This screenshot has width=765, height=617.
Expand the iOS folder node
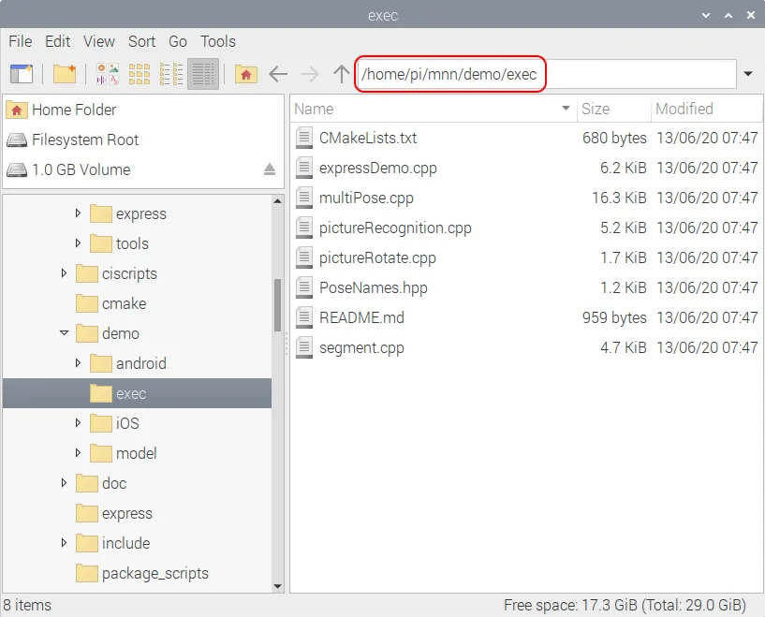tap(78, 423)
